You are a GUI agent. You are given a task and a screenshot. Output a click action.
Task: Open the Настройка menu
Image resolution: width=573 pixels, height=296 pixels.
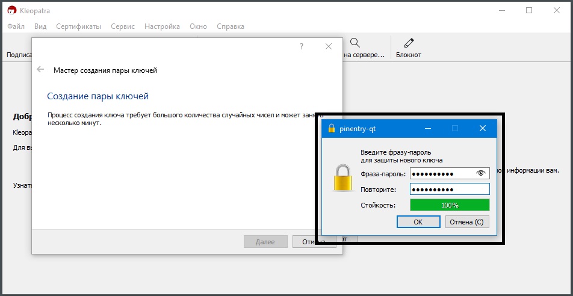(163, 26)
